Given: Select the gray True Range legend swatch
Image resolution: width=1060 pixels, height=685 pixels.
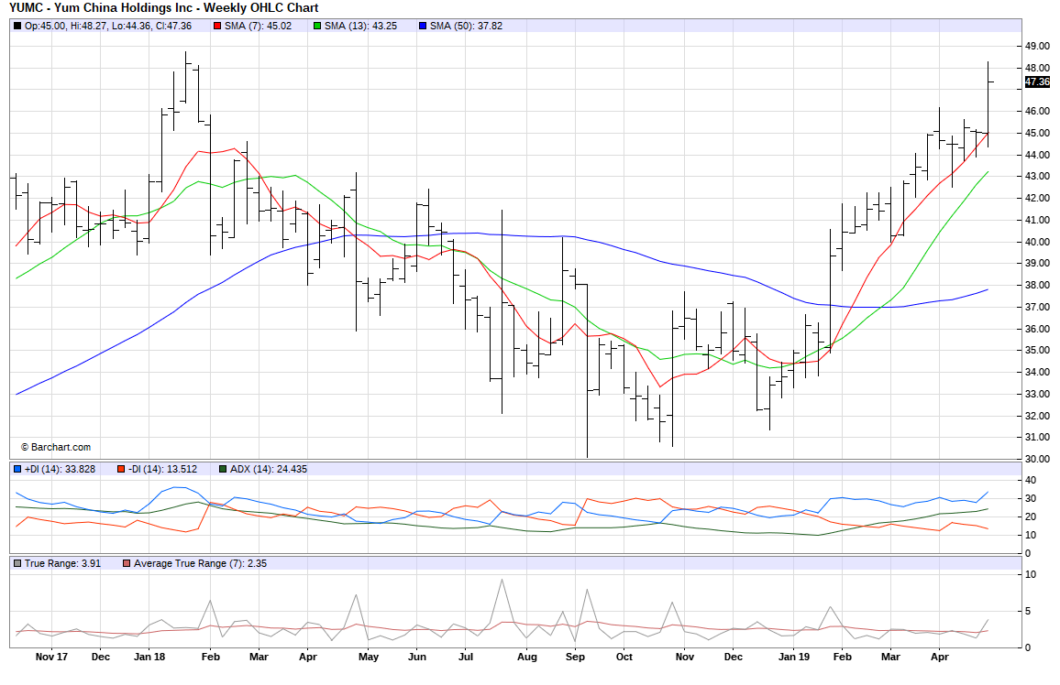Looking at the screenshot, I should pos(17,563).
